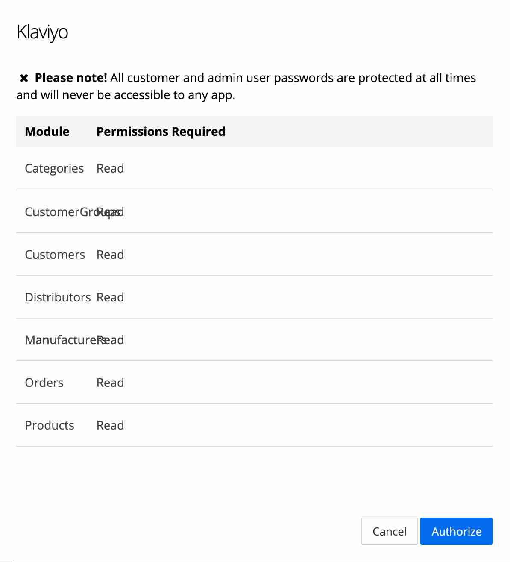Select the Customers module row
Viewport: 510px width, 562px height.
click(55, 255)
